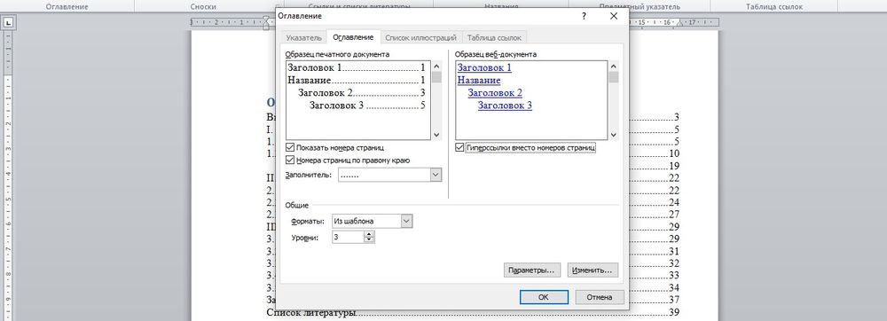The image size is (887, 321).
Task: Click the Заголовок 1 link in web preview
Action: 484,67
